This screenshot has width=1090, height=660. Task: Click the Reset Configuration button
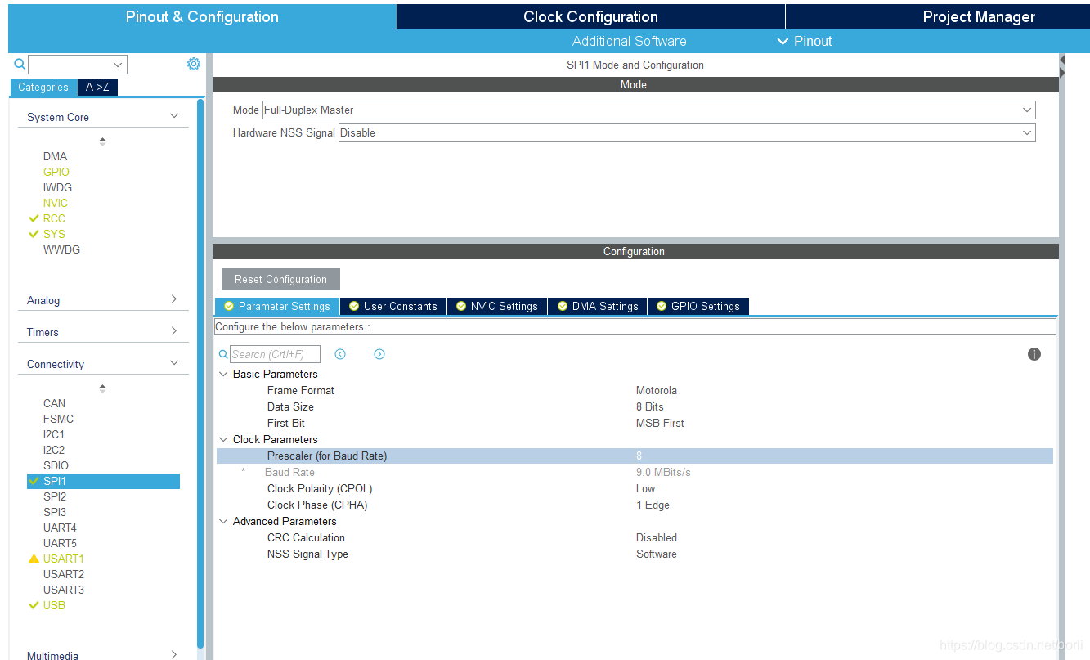point(280,279)
